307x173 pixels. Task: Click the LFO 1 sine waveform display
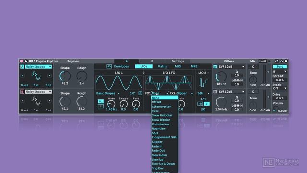tap(119, 83)
